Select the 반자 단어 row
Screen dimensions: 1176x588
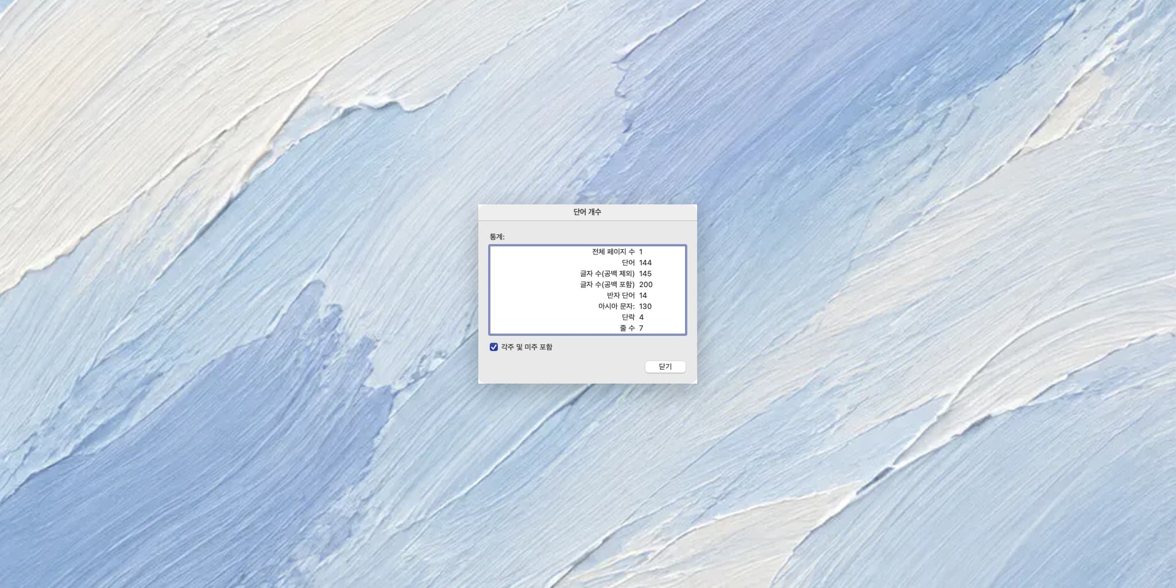click(587, 295)
